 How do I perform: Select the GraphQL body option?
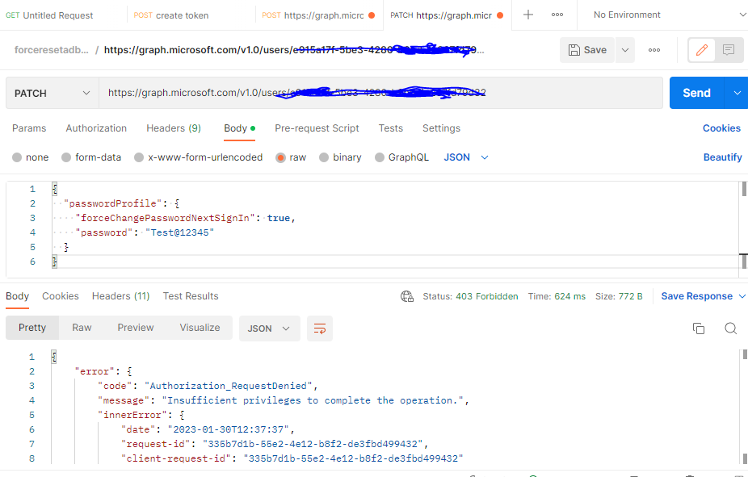(401, 157)
